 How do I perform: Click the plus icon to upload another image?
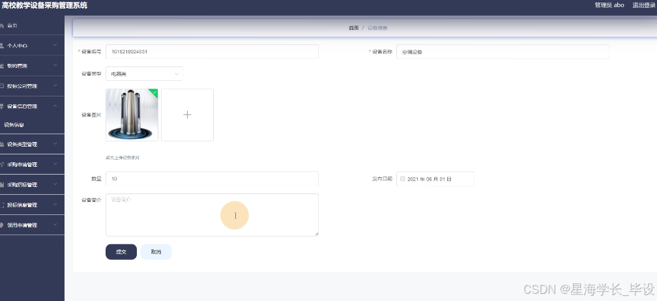pyautogui.click(x=187, y=115)
